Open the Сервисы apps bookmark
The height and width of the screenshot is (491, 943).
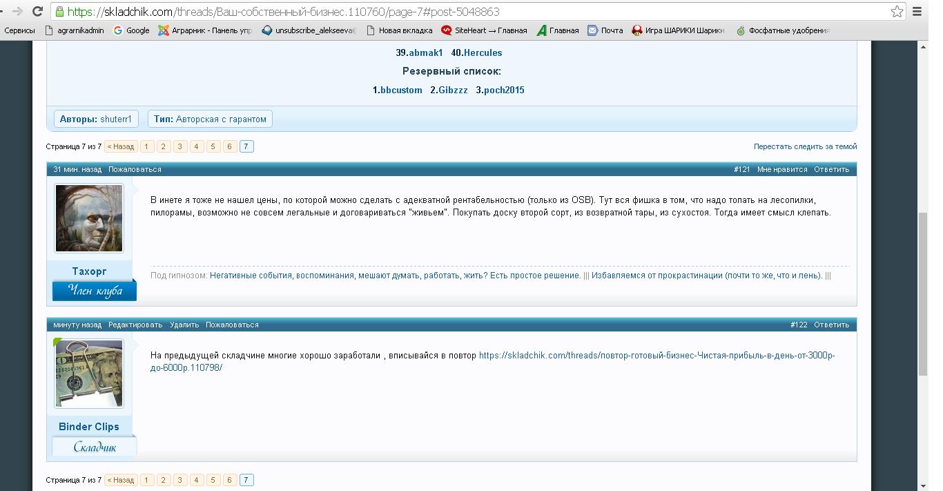click(x=19, y=30)
